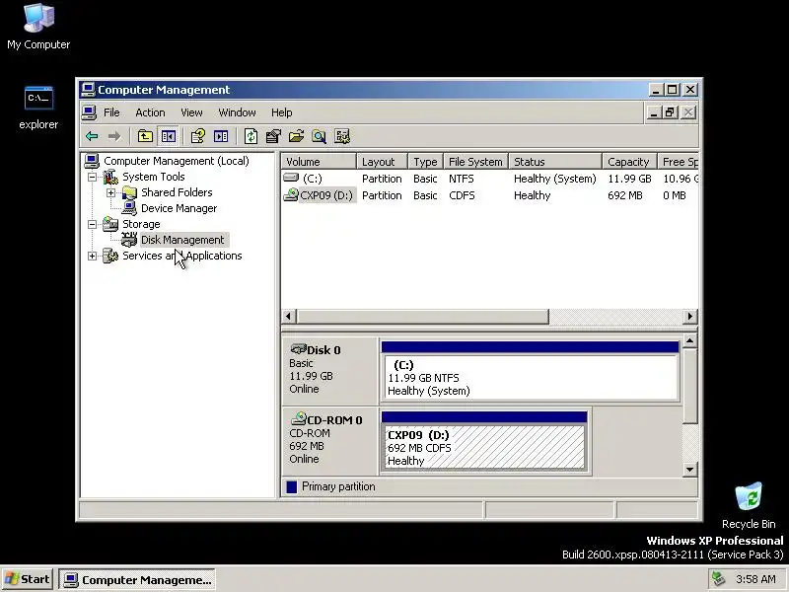Click the volume list right scroll arrow
This screenshot has width=789, height=592.
(690, 316)
